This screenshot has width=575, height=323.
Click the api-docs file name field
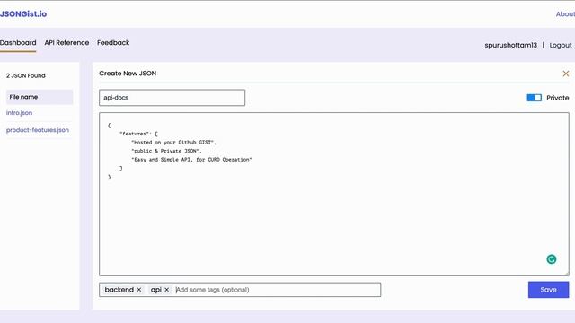[172, 98]
